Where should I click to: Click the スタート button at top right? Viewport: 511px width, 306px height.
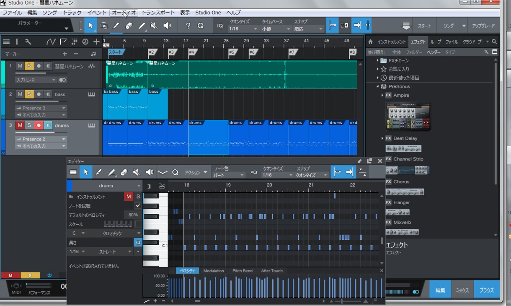(x=424, y=26)
